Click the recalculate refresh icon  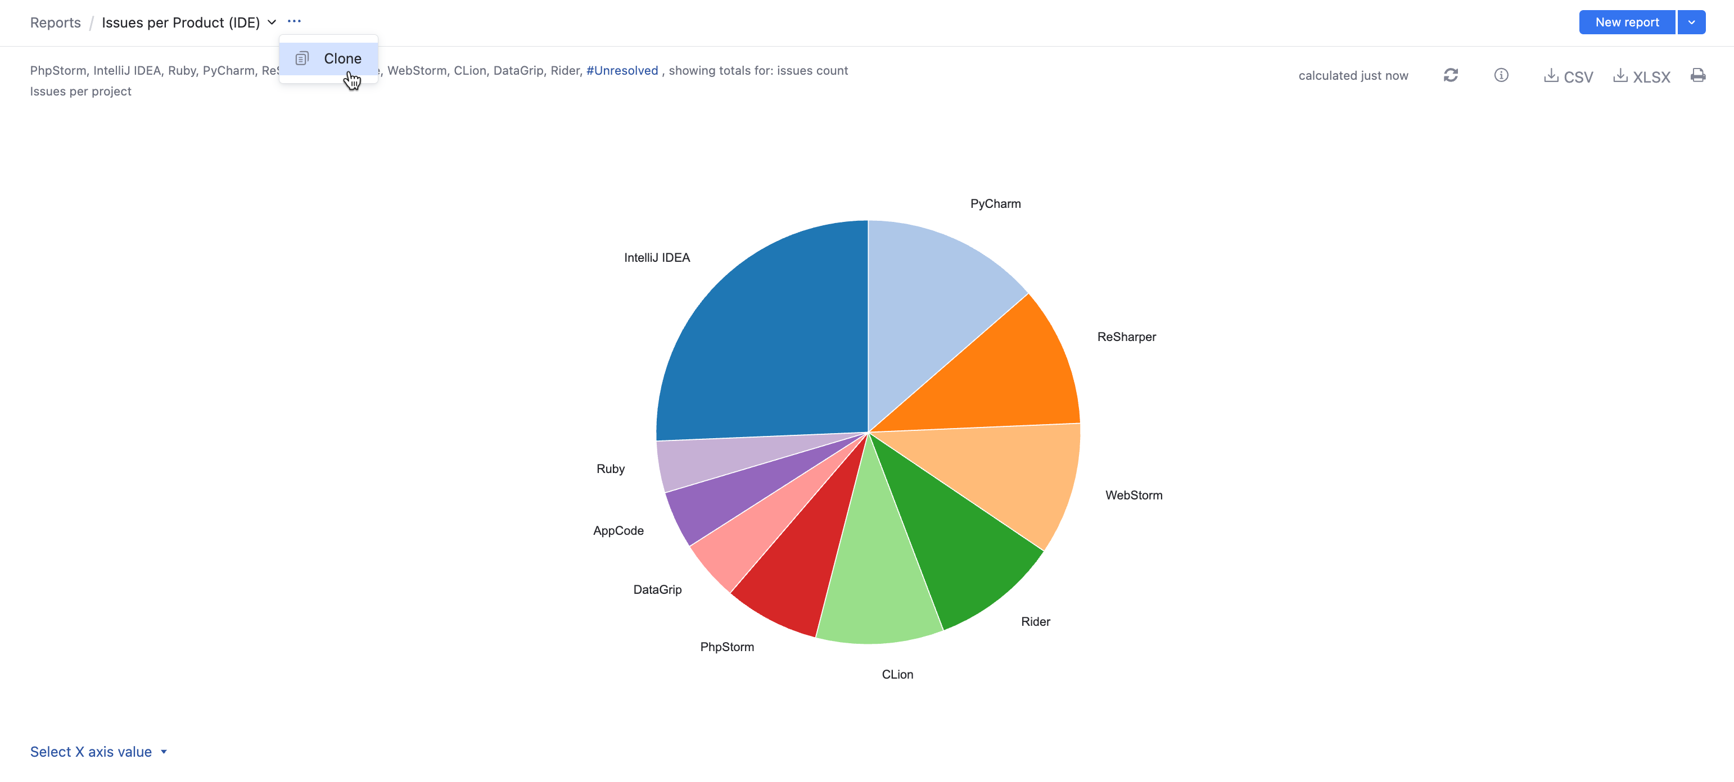click(x=1451, y=75)
